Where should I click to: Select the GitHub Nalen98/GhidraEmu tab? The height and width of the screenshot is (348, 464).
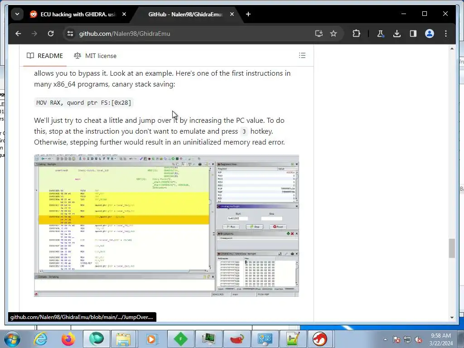185,14
